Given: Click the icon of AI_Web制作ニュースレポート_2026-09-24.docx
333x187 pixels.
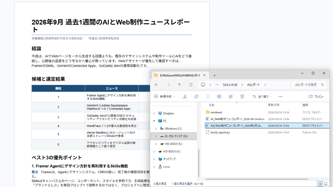Looking at the screenshot, I should coord(208,119).
